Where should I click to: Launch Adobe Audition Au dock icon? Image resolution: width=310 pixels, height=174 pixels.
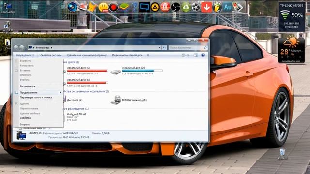coord(227,7)
